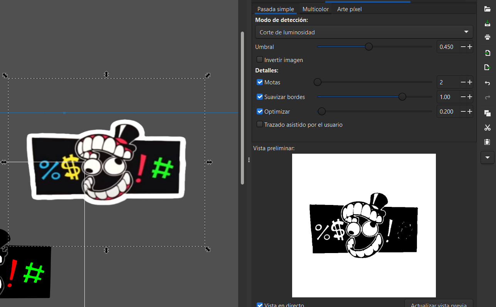The image size is (496, 307).
Task: Switch to the Multicolor tab
Action: coord(316,9)
